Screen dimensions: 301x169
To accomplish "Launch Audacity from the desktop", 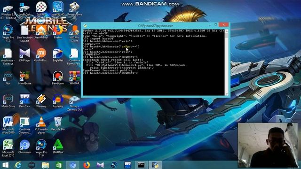I will pos(58,101).
